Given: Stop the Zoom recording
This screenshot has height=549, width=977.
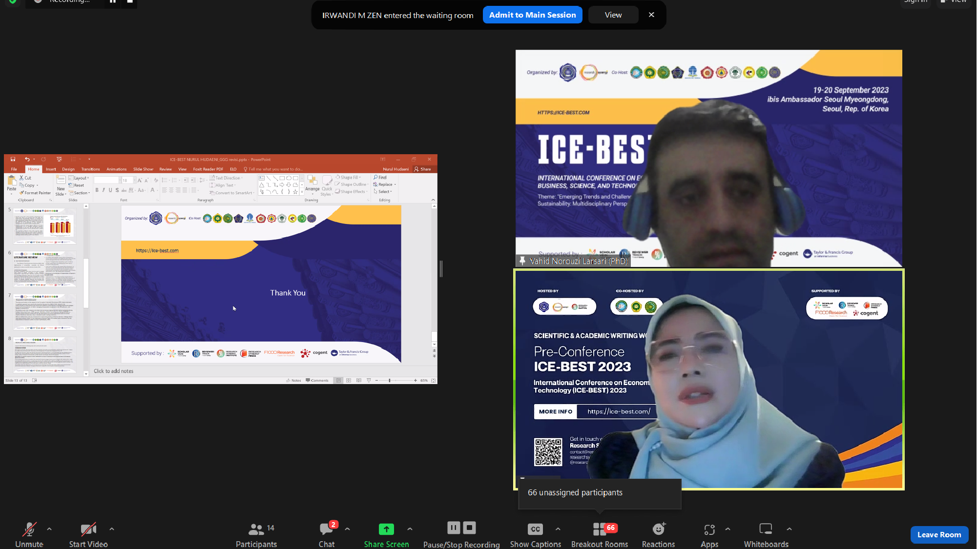Looking at the screenshot, I should (x=469, y=528).
